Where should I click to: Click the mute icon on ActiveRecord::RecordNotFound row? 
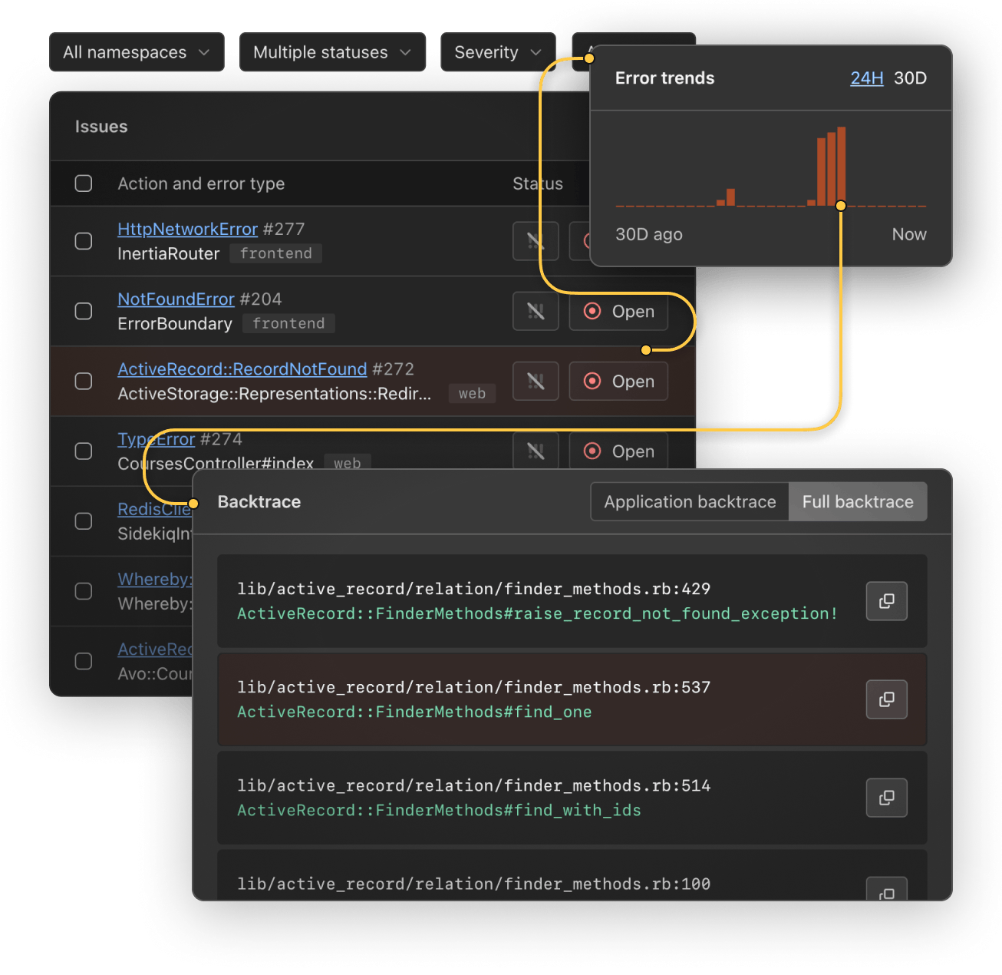pos(536,381)
